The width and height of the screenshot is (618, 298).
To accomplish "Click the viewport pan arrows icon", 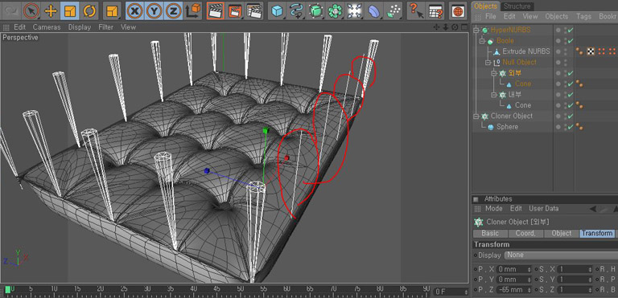I will (436, 27).
